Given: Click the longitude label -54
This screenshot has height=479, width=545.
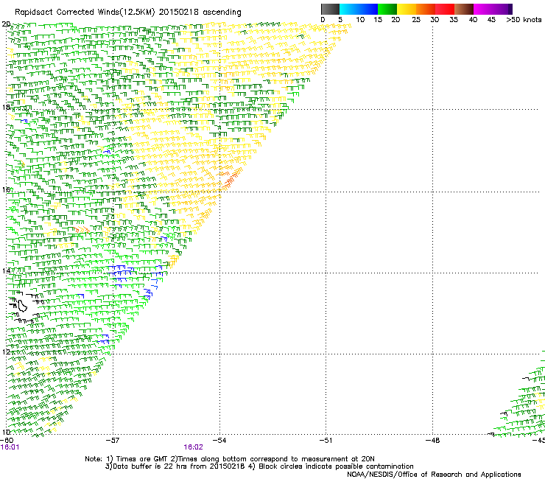Looking at the screenshot, I should point(219,440).
